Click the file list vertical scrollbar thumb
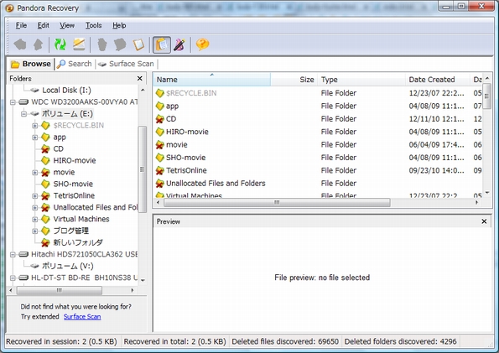The image size is (499, 353). point(486,96)
